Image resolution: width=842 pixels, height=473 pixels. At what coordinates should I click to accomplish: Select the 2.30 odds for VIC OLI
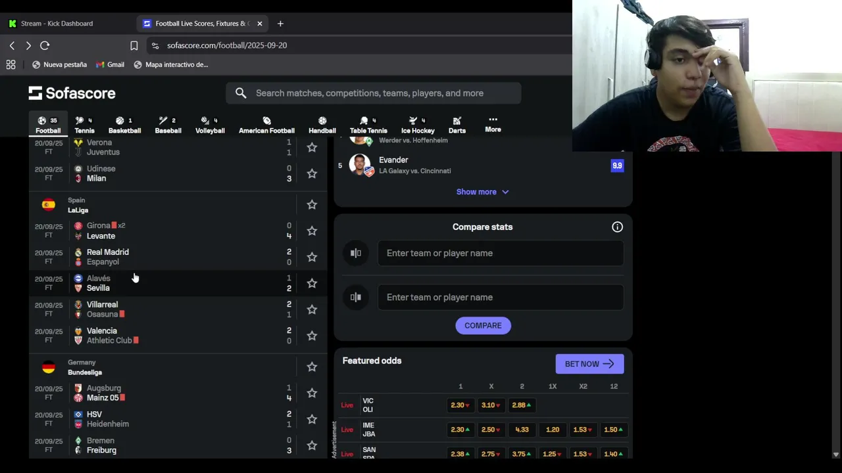[460, 405]
